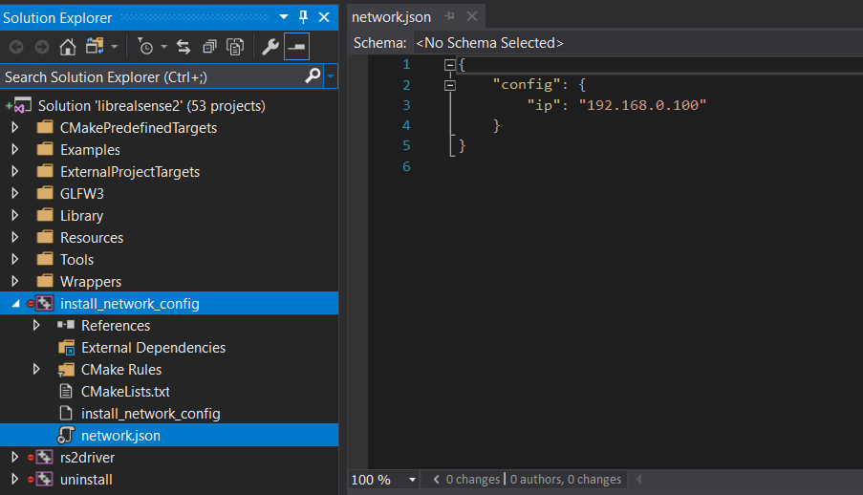Click the Pending Changes Filter clock icon

coord(146,47)
